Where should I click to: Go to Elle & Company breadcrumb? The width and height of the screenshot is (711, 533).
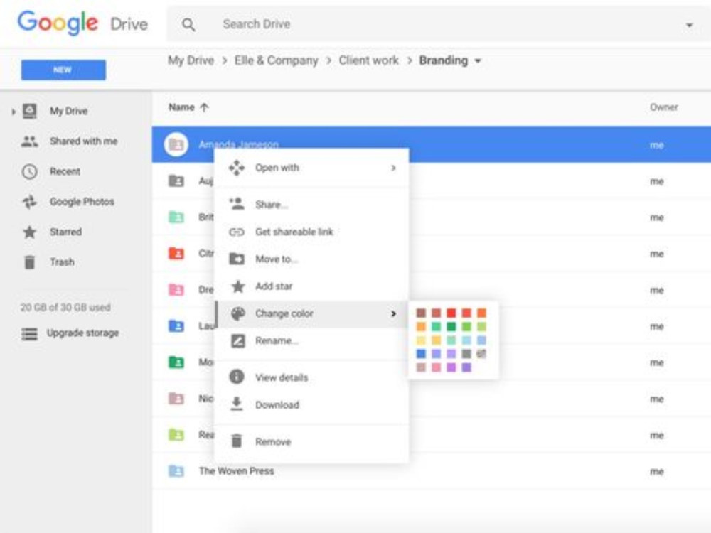click(x=276, y=60)
